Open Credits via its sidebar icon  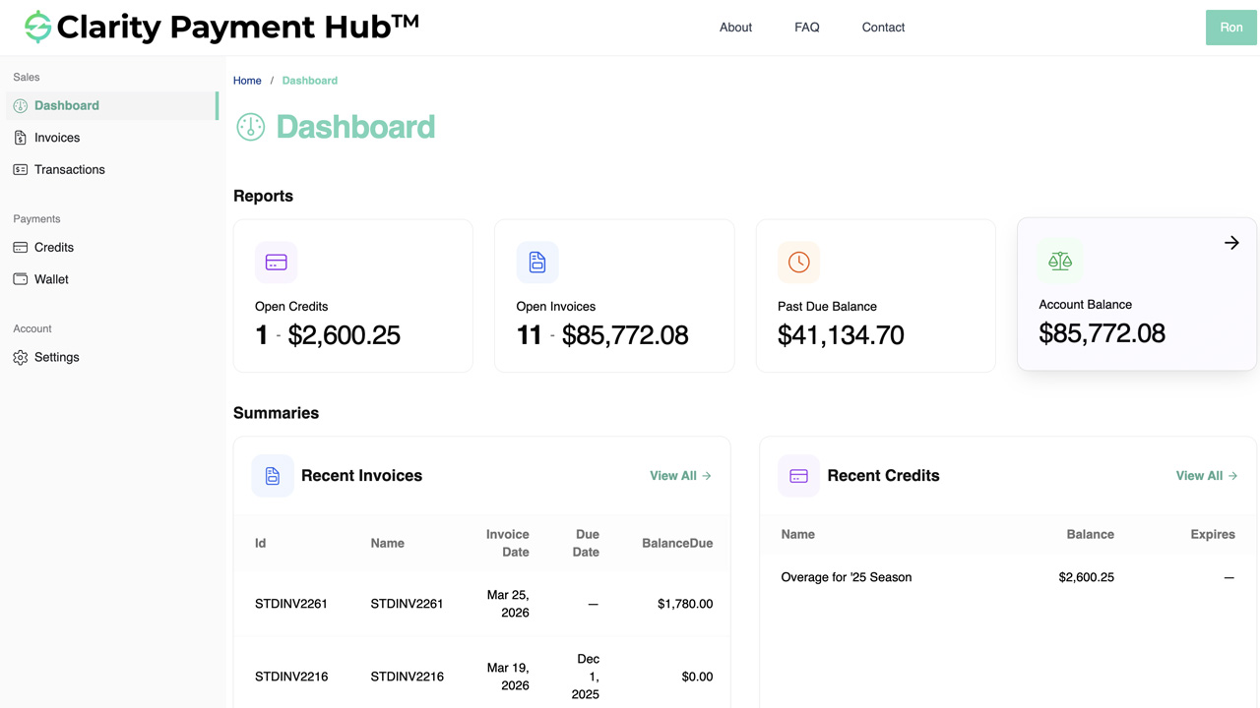19,247
